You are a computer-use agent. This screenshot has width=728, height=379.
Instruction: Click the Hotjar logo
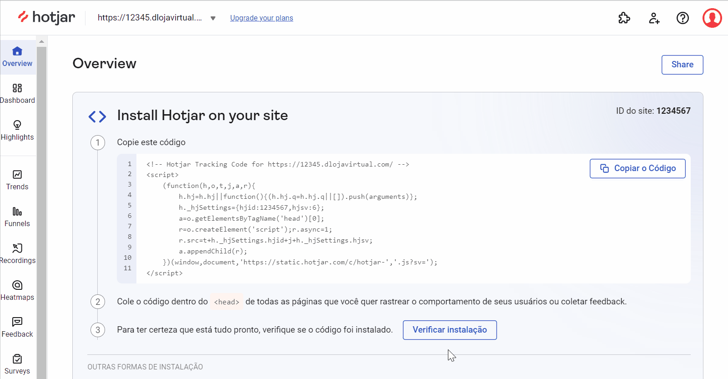click(46, 17)
